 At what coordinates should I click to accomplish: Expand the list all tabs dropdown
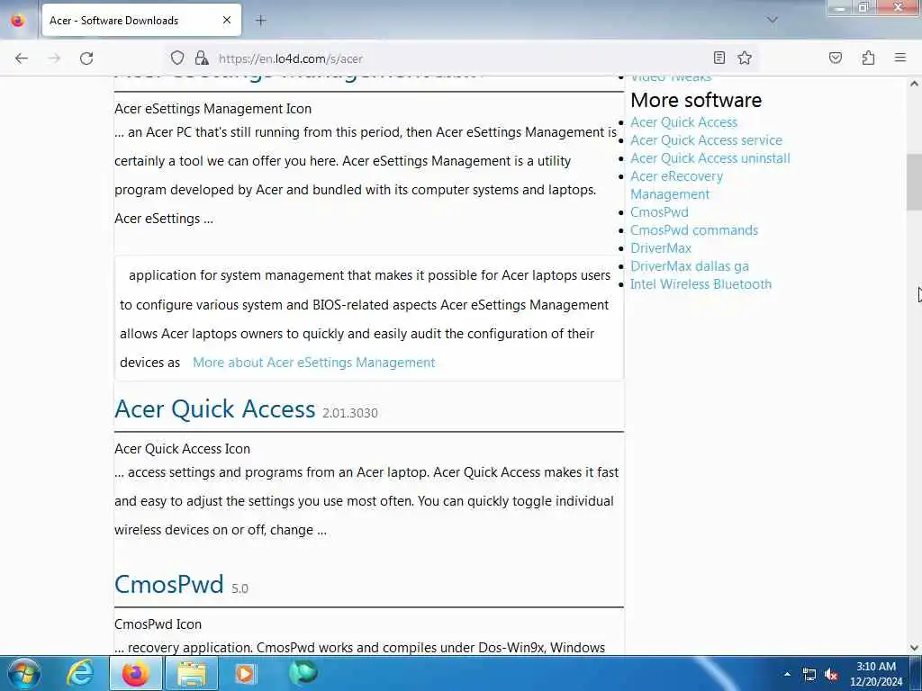773,20
